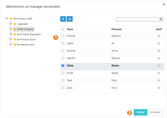Sort the list by Nom column

click(x=70, y=29)
